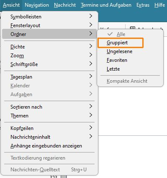Select Letzte folders option
Screen dimensions: 167x178
point(130,69)
